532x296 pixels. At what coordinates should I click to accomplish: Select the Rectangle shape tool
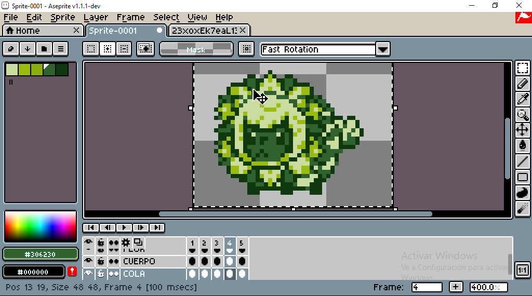[x=522, y=177]
